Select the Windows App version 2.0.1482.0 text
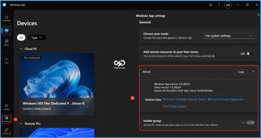 [172, 84]
